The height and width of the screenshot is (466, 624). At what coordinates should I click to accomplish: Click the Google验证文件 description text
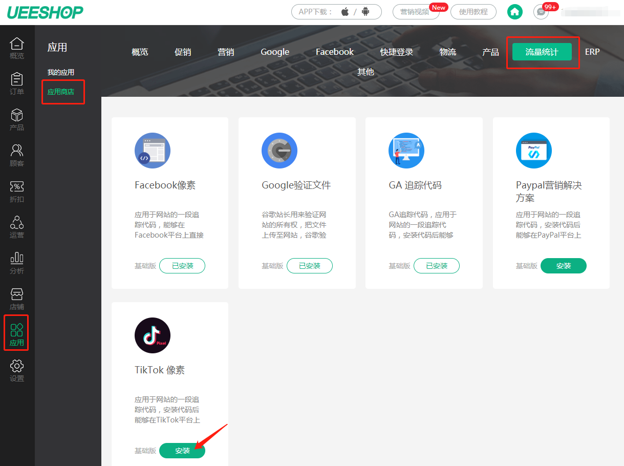(x=294, y=225)
